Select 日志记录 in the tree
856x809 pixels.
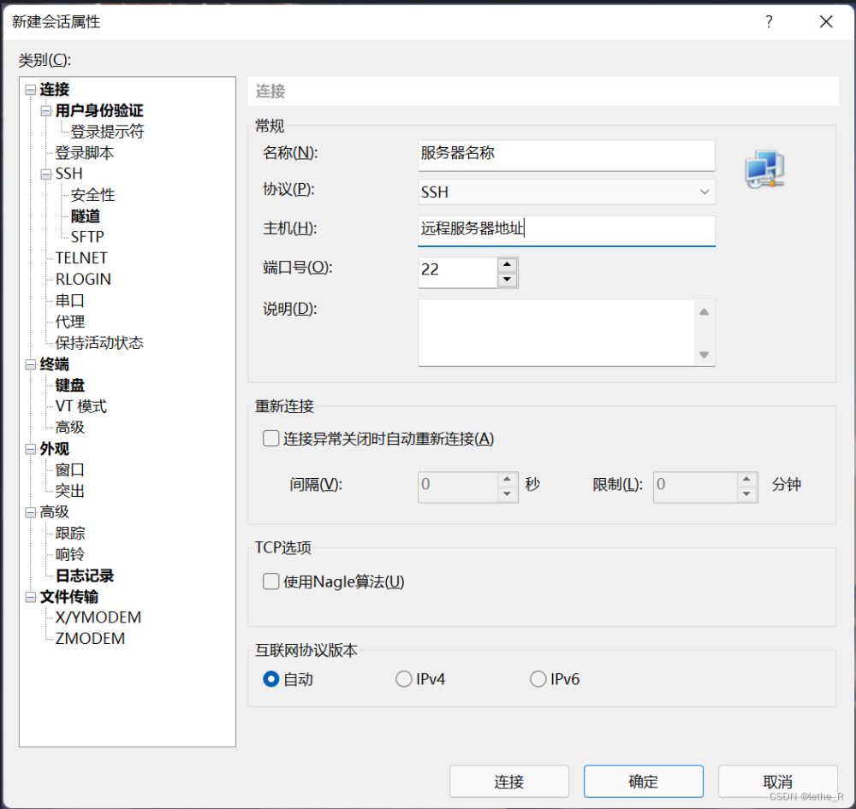(x=85, y=576)
